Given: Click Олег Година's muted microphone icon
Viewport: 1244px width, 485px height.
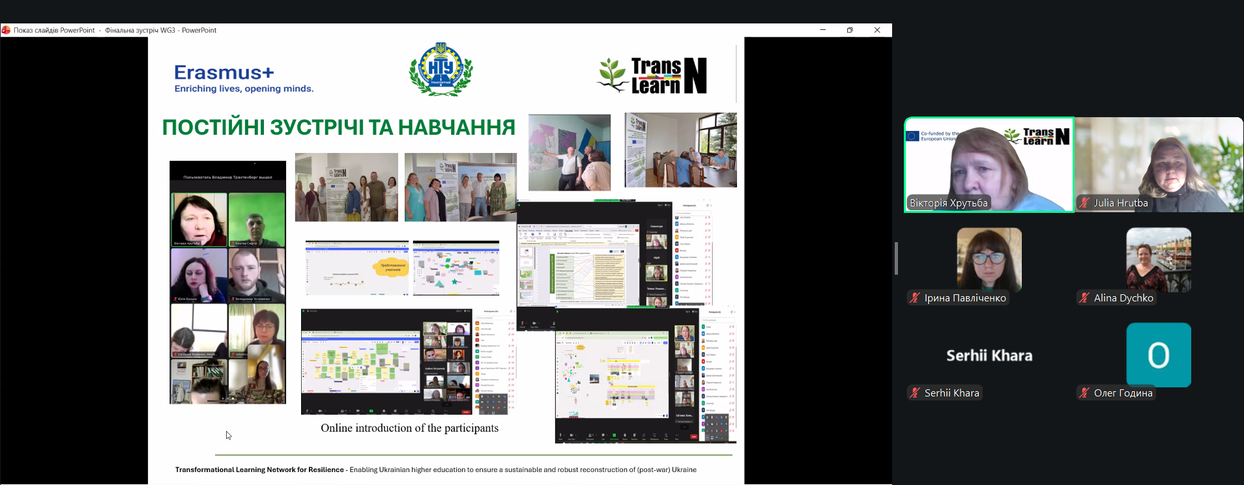Looking at the screenshot, I should point(1084,393).
